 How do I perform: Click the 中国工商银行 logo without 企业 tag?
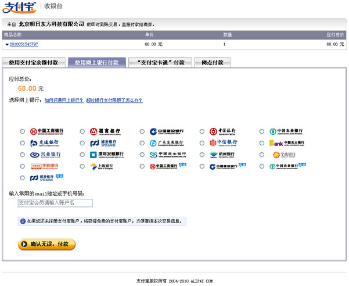point(46,131)
